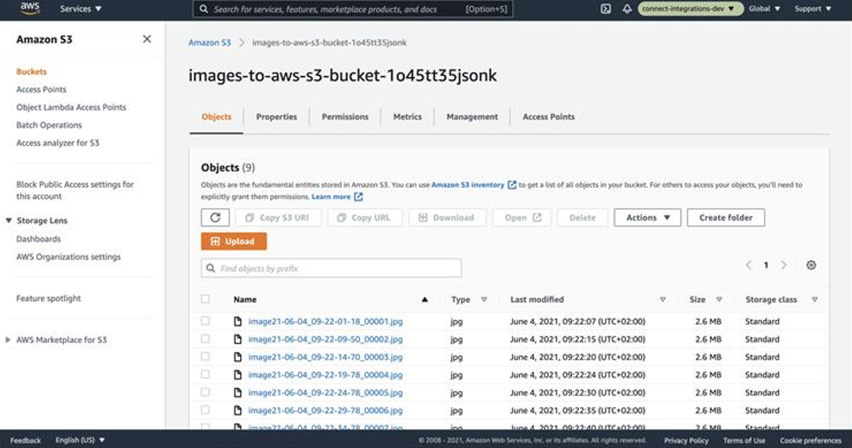Click file icon for image 00003.jpg
The width and height of the screenshot is (852, 448).
pyautogui.click(x=238, y=357)
